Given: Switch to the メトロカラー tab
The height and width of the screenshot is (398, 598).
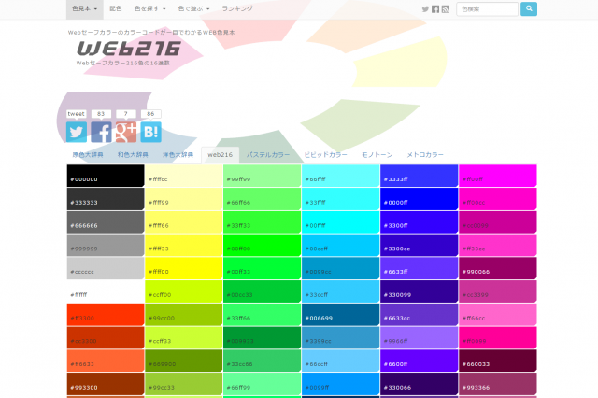Looking at the screenshot, I should click(x=425, y=155).
